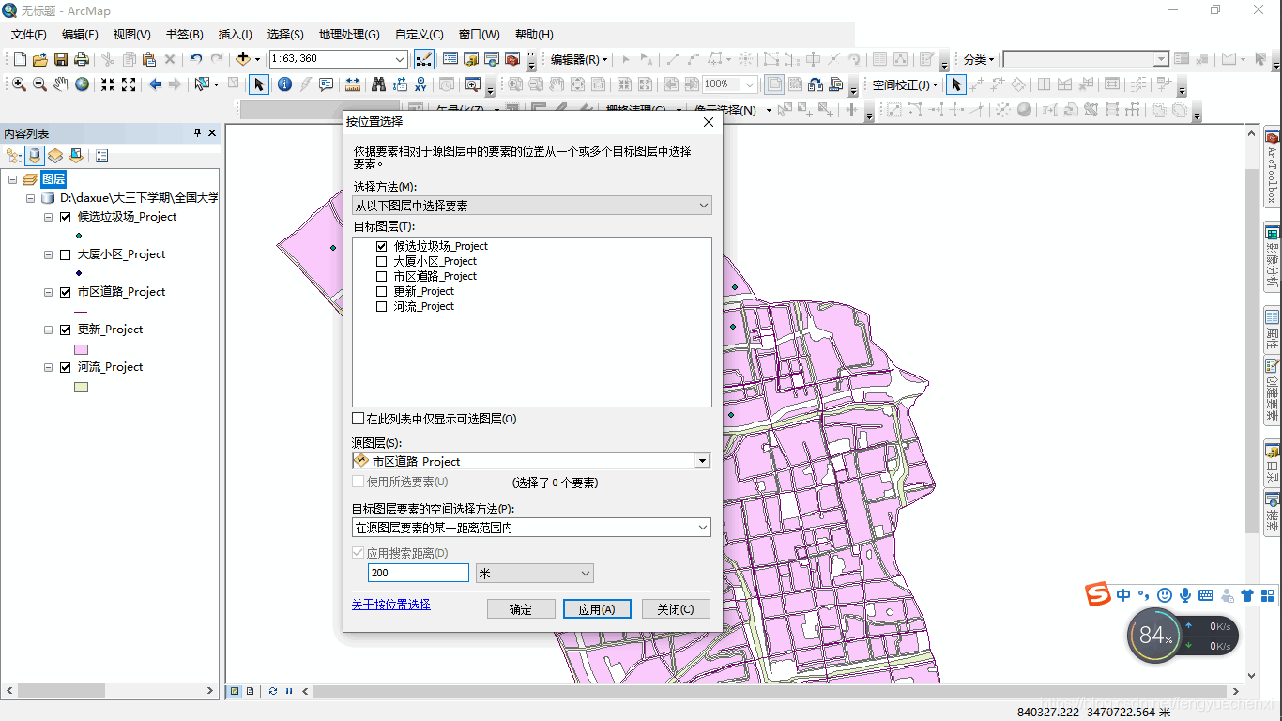
Task: Open the Editor toolbar icon
Action: 424,59
